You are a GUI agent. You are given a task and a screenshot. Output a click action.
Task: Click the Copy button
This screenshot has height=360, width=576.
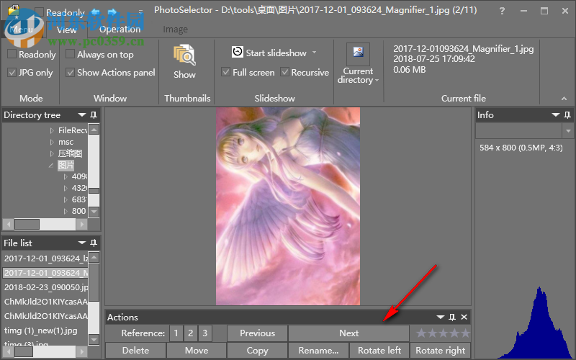tap(257, 351)
